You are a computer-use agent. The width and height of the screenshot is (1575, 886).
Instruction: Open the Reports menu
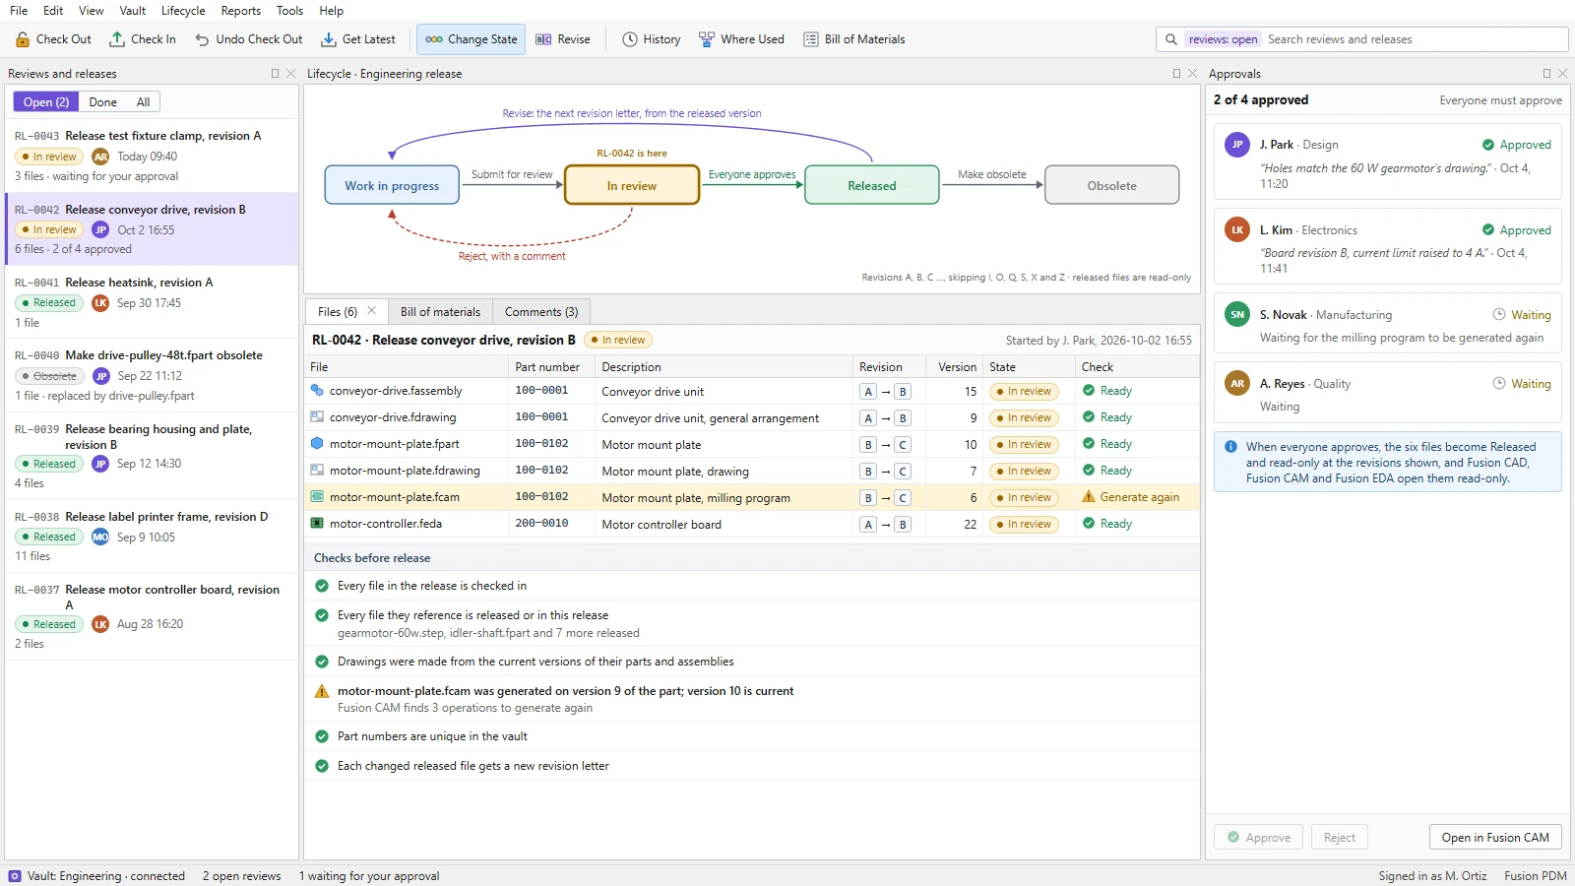pos(241,11)
